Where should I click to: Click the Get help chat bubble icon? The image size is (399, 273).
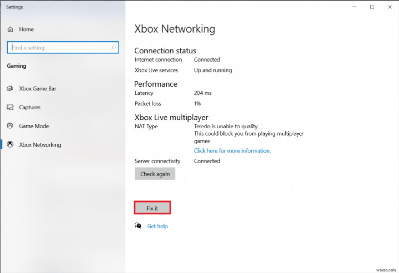click(138, 226)
